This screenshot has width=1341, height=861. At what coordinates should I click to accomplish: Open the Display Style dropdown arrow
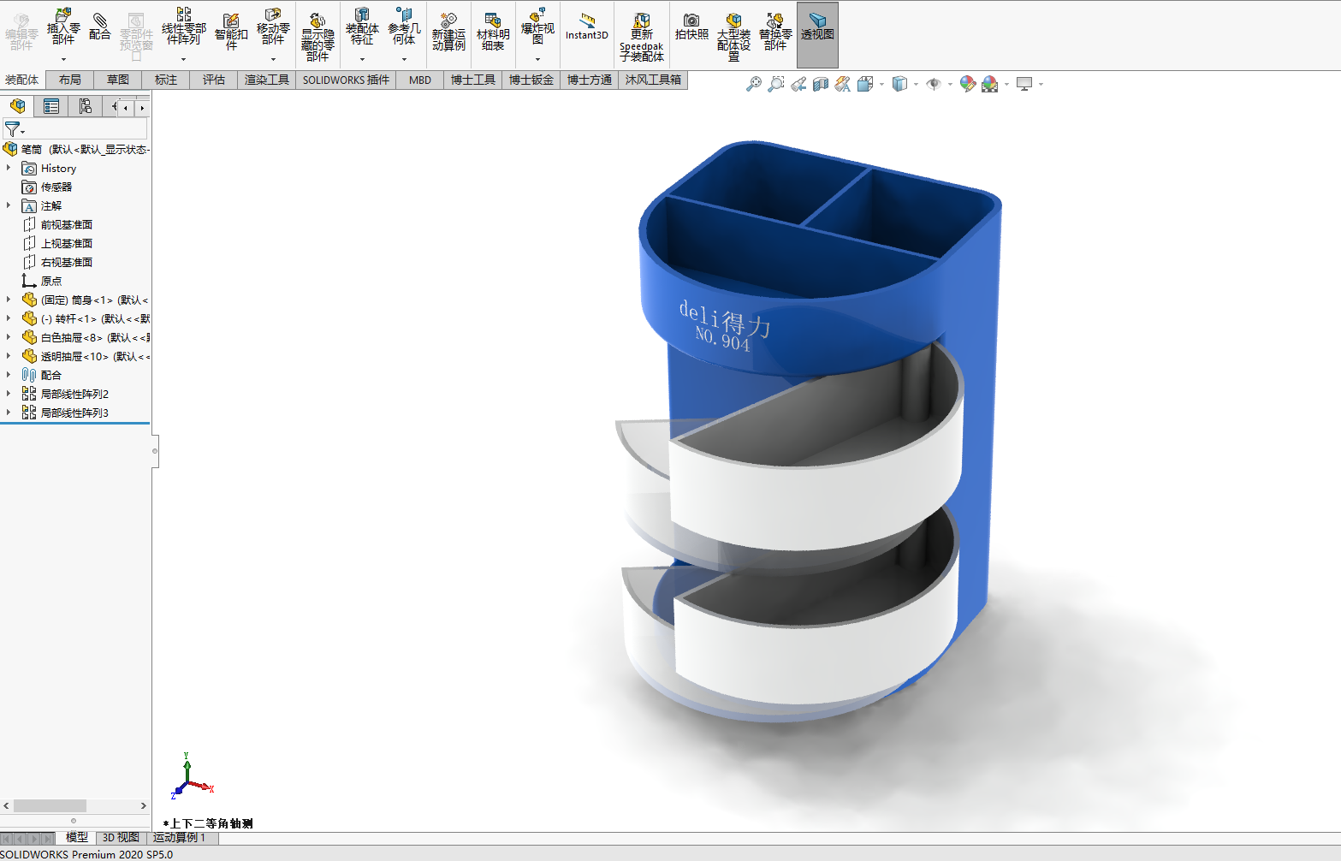(x=916, y=85)
